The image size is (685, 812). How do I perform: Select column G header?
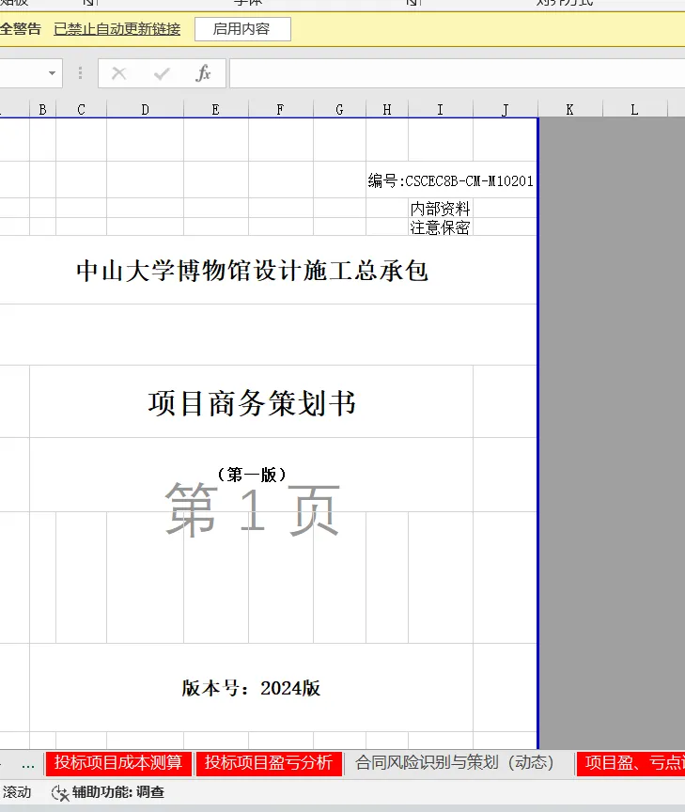[339, 109]
